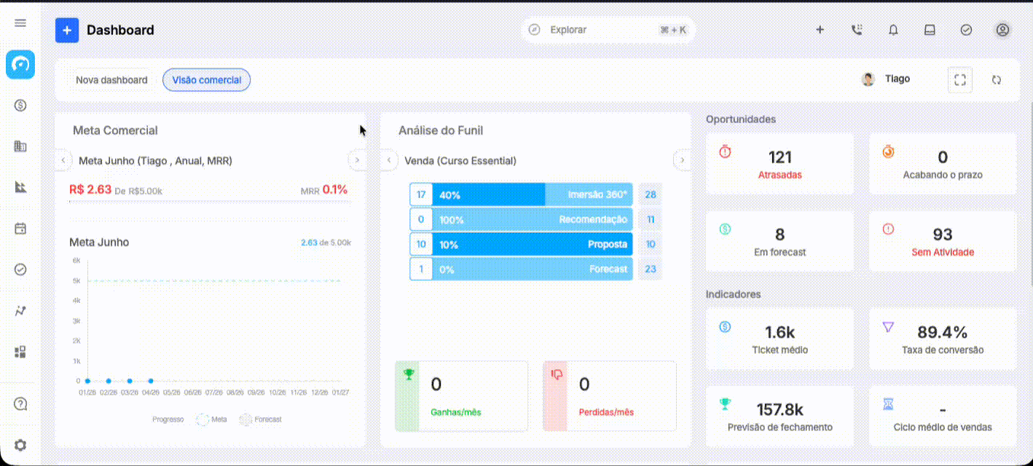Open the settings gear in sidebar

(20, 445)
